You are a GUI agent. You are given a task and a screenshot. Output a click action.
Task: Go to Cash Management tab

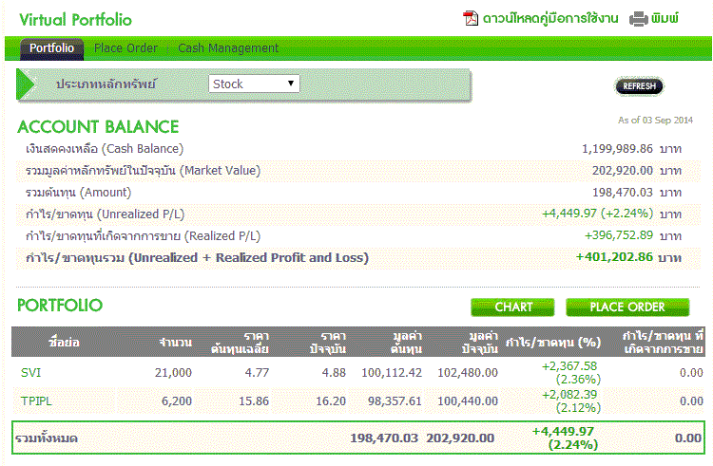(228, 48)
